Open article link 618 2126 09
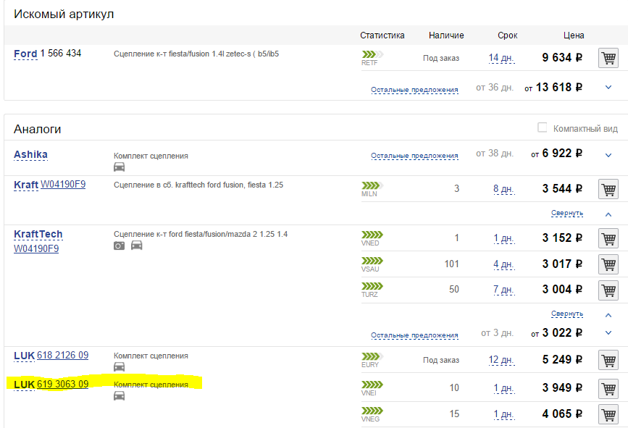The width and height of the screenshot is (628, 428). (x=62, y=356)
